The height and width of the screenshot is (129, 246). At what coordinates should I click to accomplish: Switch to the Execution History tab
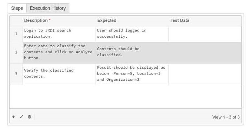(48, 8)
